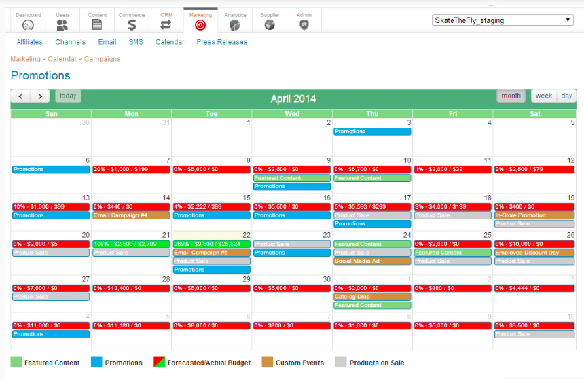This screenshot has width=584, height=379.
Task: Open the Analytics pie chart icon
Action: (235, 25)
